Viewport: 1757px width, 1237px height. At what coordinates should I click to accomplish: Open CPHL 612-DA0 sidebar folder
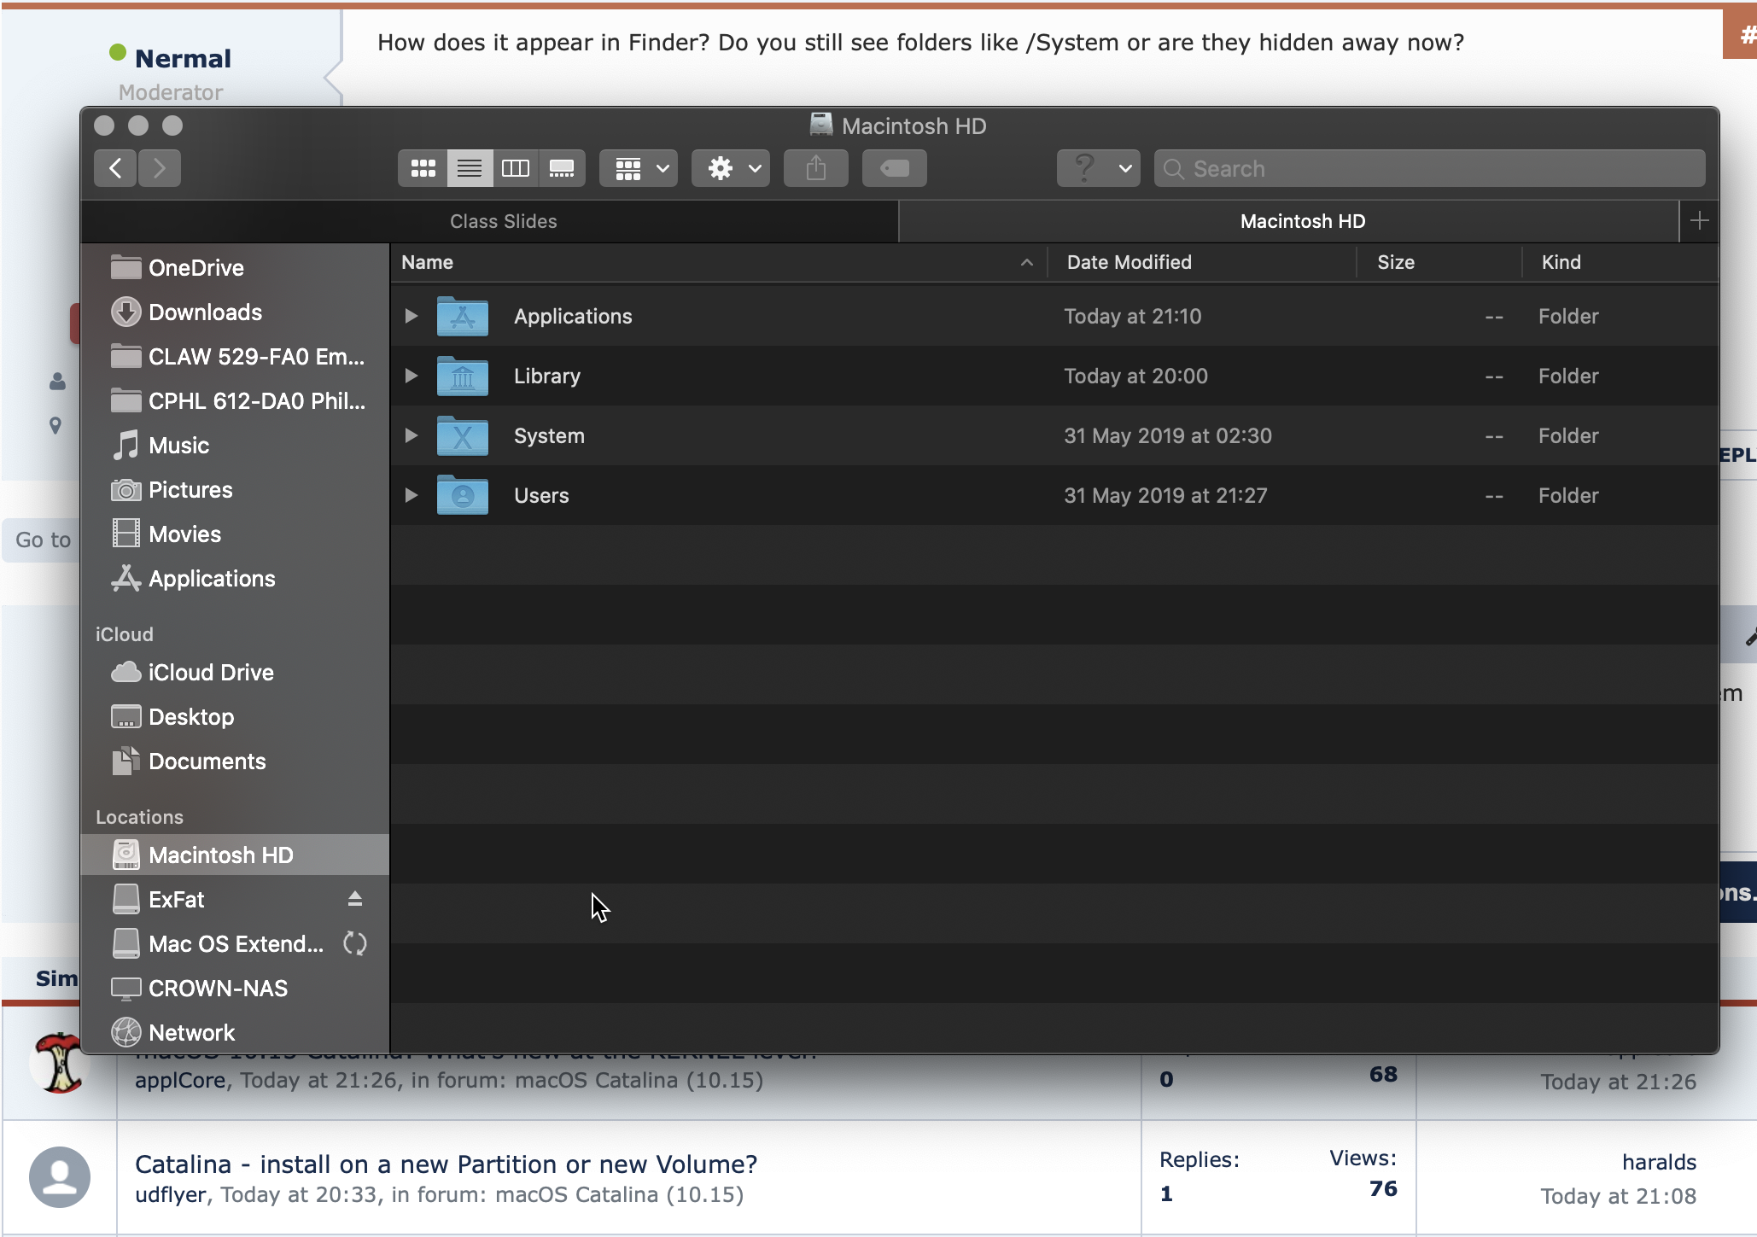tap(235, 401)
